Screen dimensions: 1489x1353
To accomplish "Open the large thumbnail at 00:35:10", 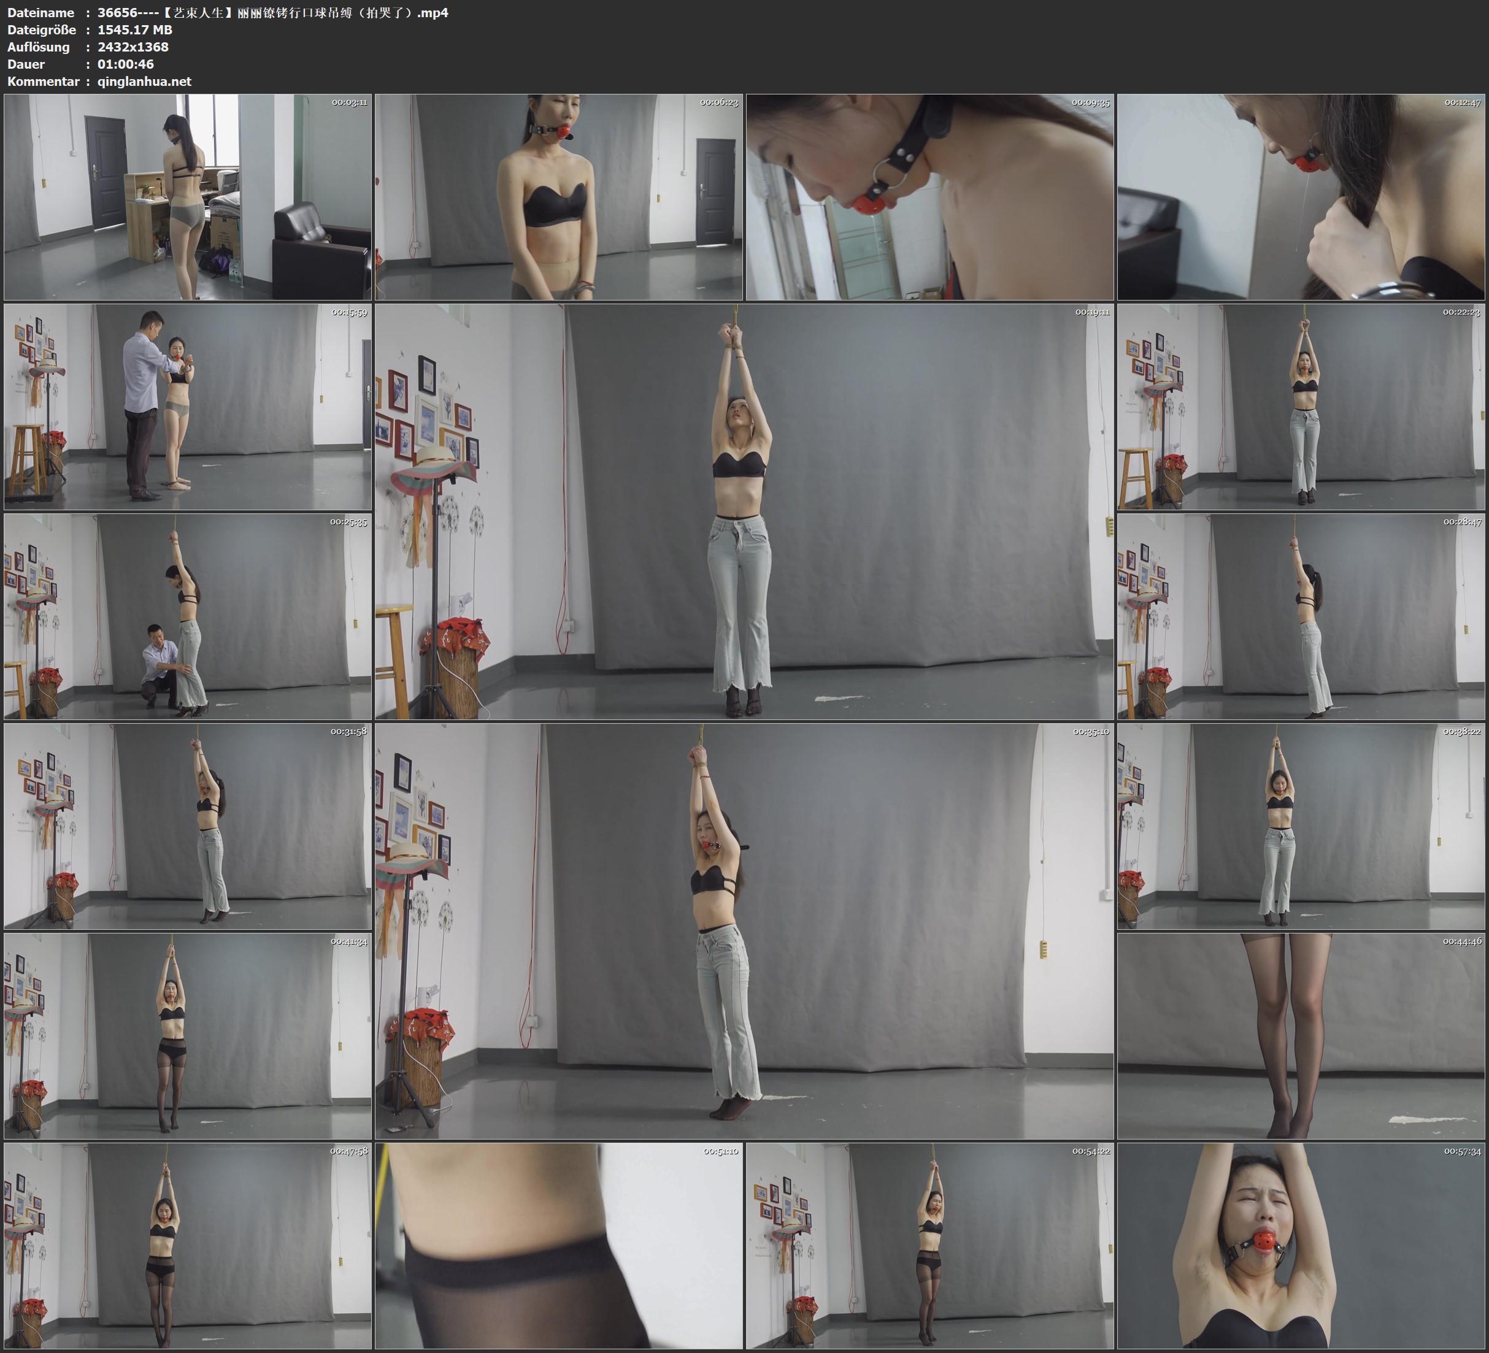I will [744, 931].
